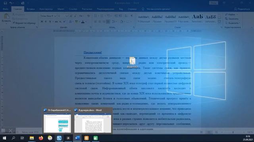
Task: Expand the Styles gallery More arrow
Action: click(x=219, y=22)
